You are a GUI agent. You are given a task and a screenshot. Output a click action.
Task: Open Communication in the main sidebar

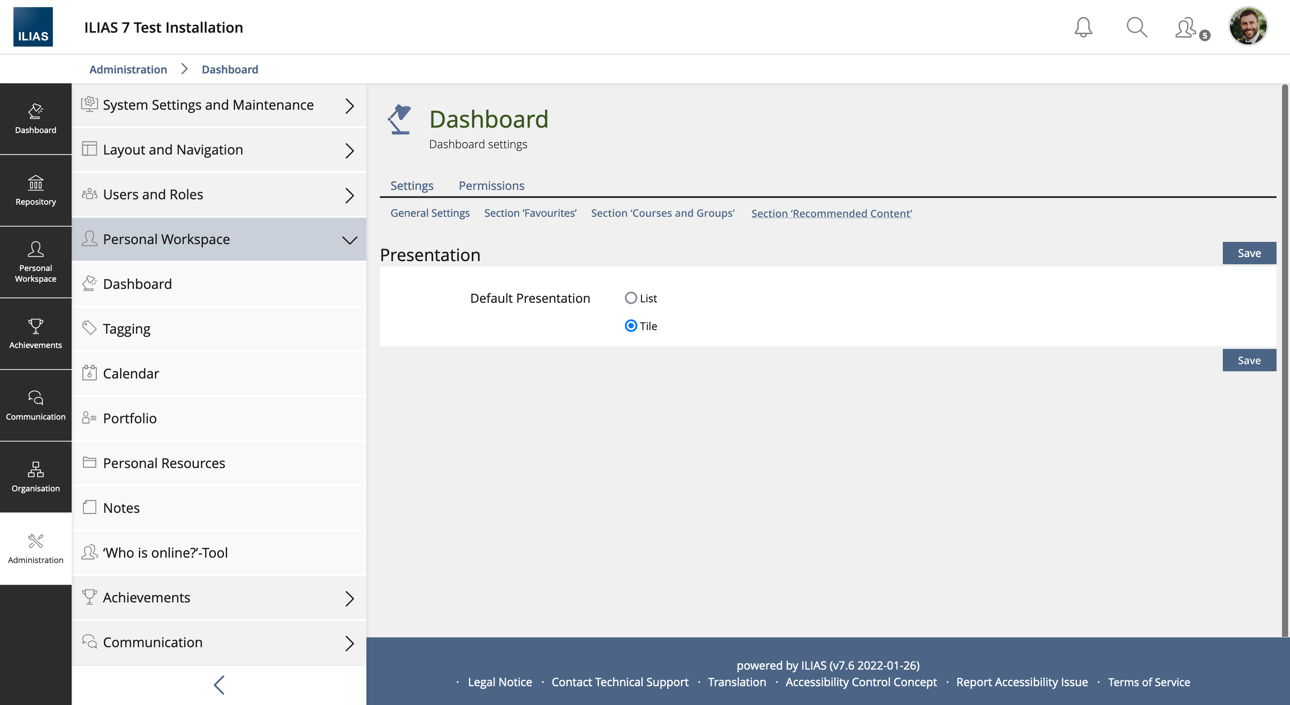pyautogui.click(x=35, y=405)
